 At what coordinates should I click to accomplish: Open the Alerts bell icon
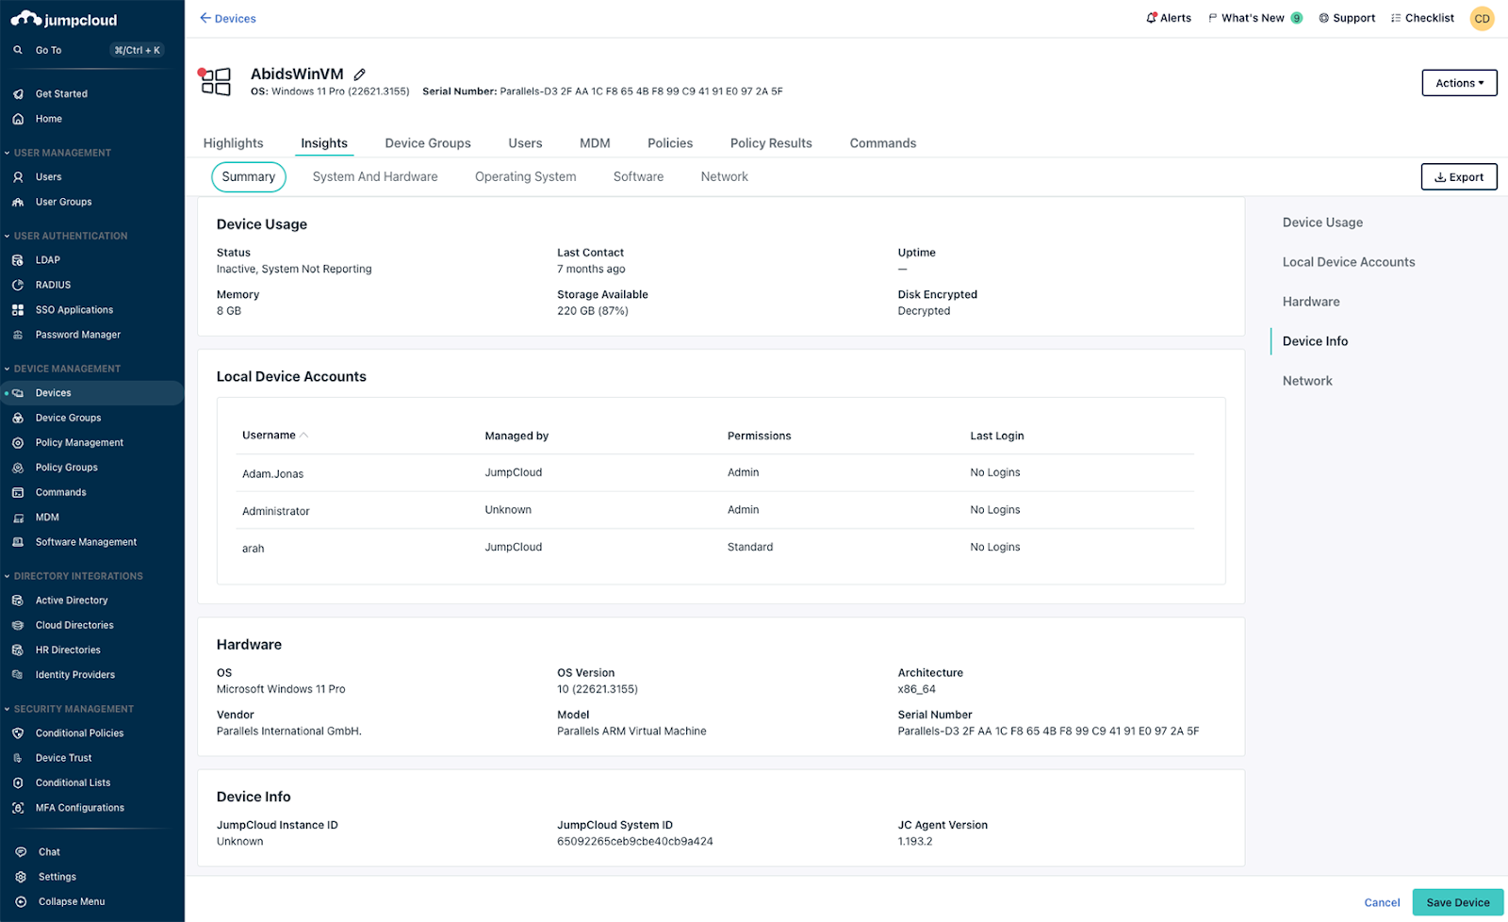click(1151, 18)
